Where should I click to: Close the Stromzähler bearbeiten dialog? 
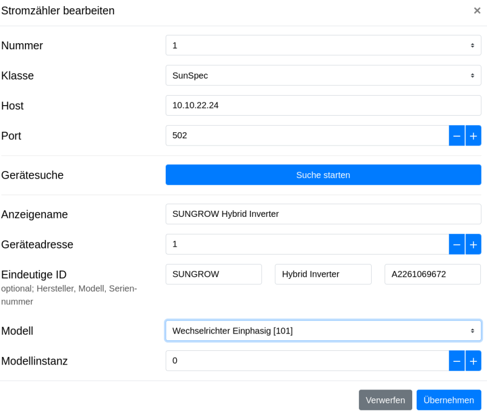coord(476,11)
